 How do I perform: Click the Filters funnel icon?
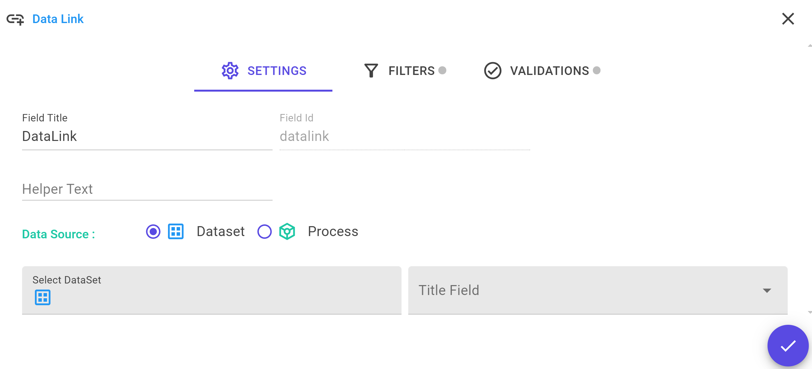tap(371, 71)
